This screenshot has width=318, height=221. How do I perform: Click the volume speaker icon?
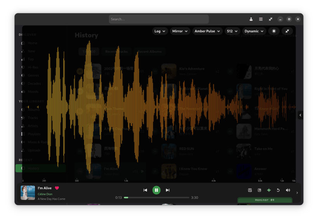tap(288, 190)
